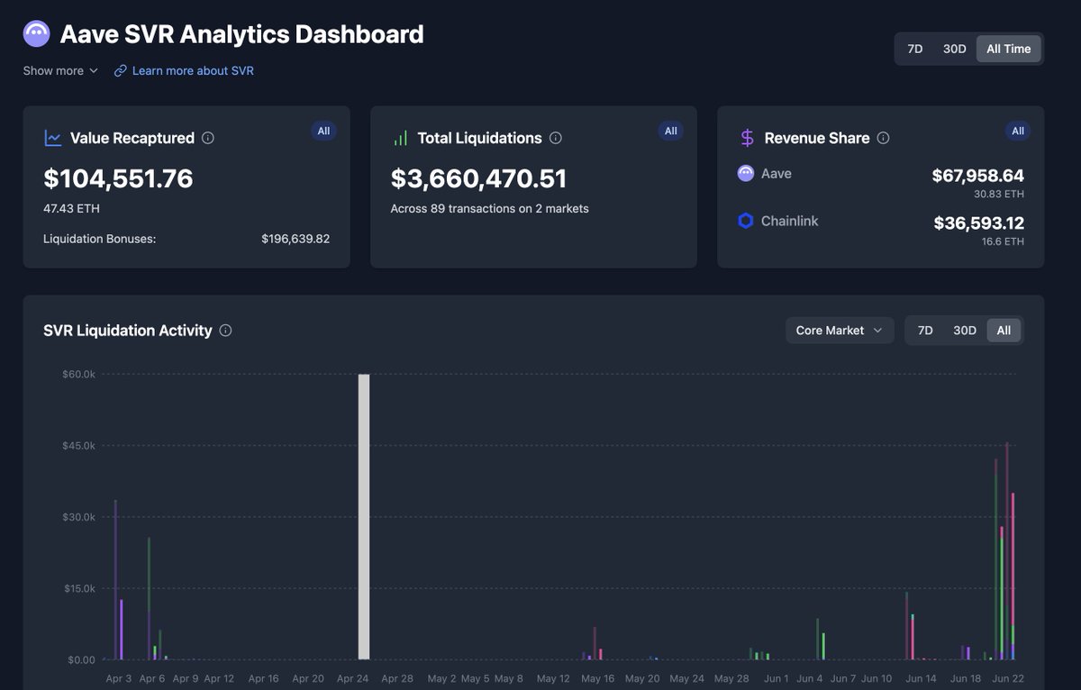Click the Chainlink hexagon icon
The height and width of the screenshot is (690, 1081).
(746, 221)
